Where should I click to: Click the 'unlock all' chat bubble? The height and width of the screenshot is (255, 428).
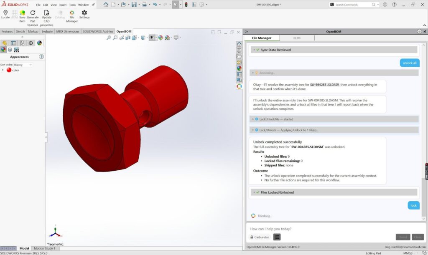click(410, 63)
